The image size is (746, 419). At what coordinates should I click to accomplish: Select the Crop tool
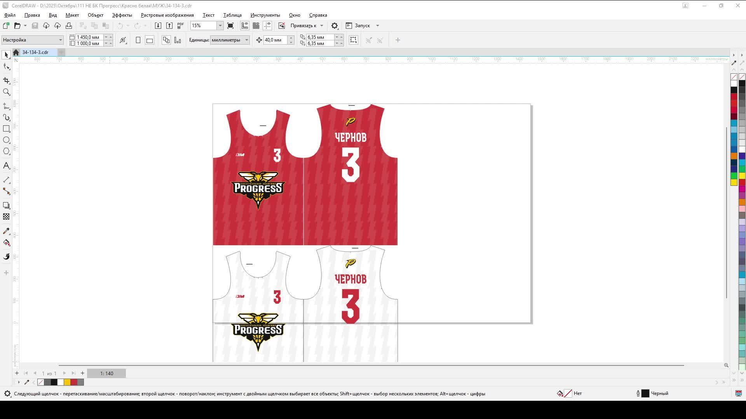click(6, 80)
